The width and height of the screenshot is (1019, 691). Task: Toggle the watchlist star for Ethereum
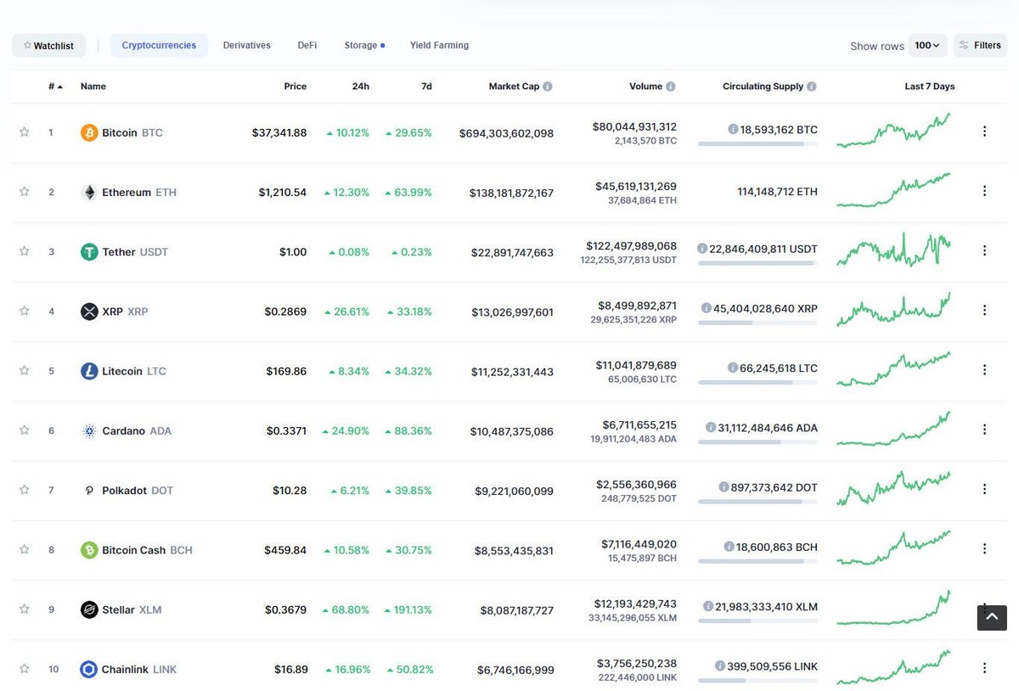24,192
